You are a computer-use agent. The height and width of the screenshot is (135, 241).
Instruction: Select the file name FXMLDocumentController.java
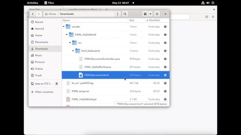[102, 59]
